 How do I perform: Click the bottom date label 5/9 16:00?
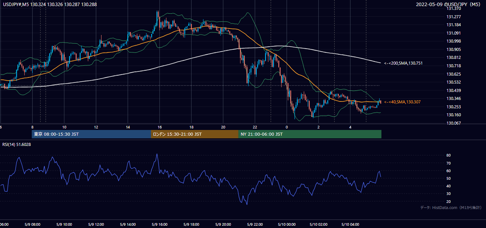160,224
